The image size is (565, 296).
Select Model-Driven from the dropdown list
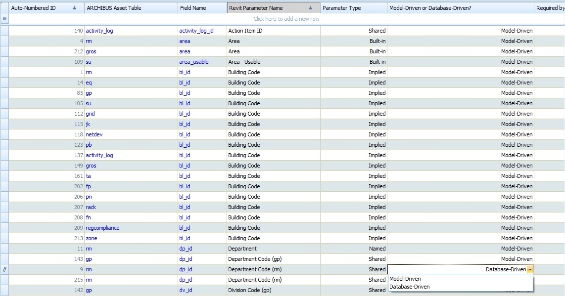coord(405,279)
